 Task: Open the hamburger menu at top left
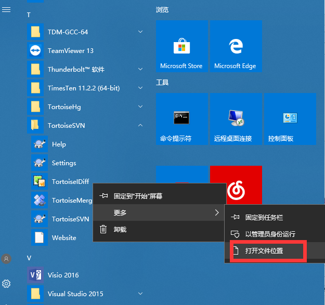pos(6,9)
